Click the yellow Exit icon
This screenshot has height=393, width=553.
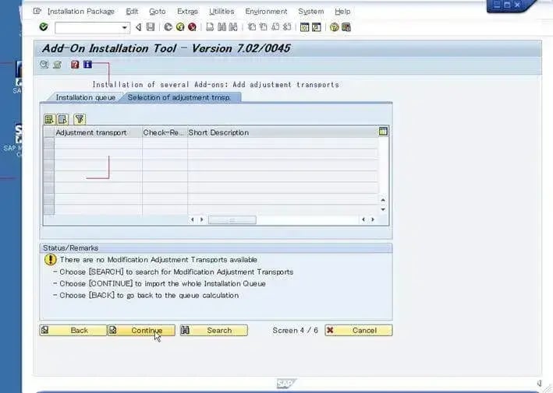(x=180, y=27)
